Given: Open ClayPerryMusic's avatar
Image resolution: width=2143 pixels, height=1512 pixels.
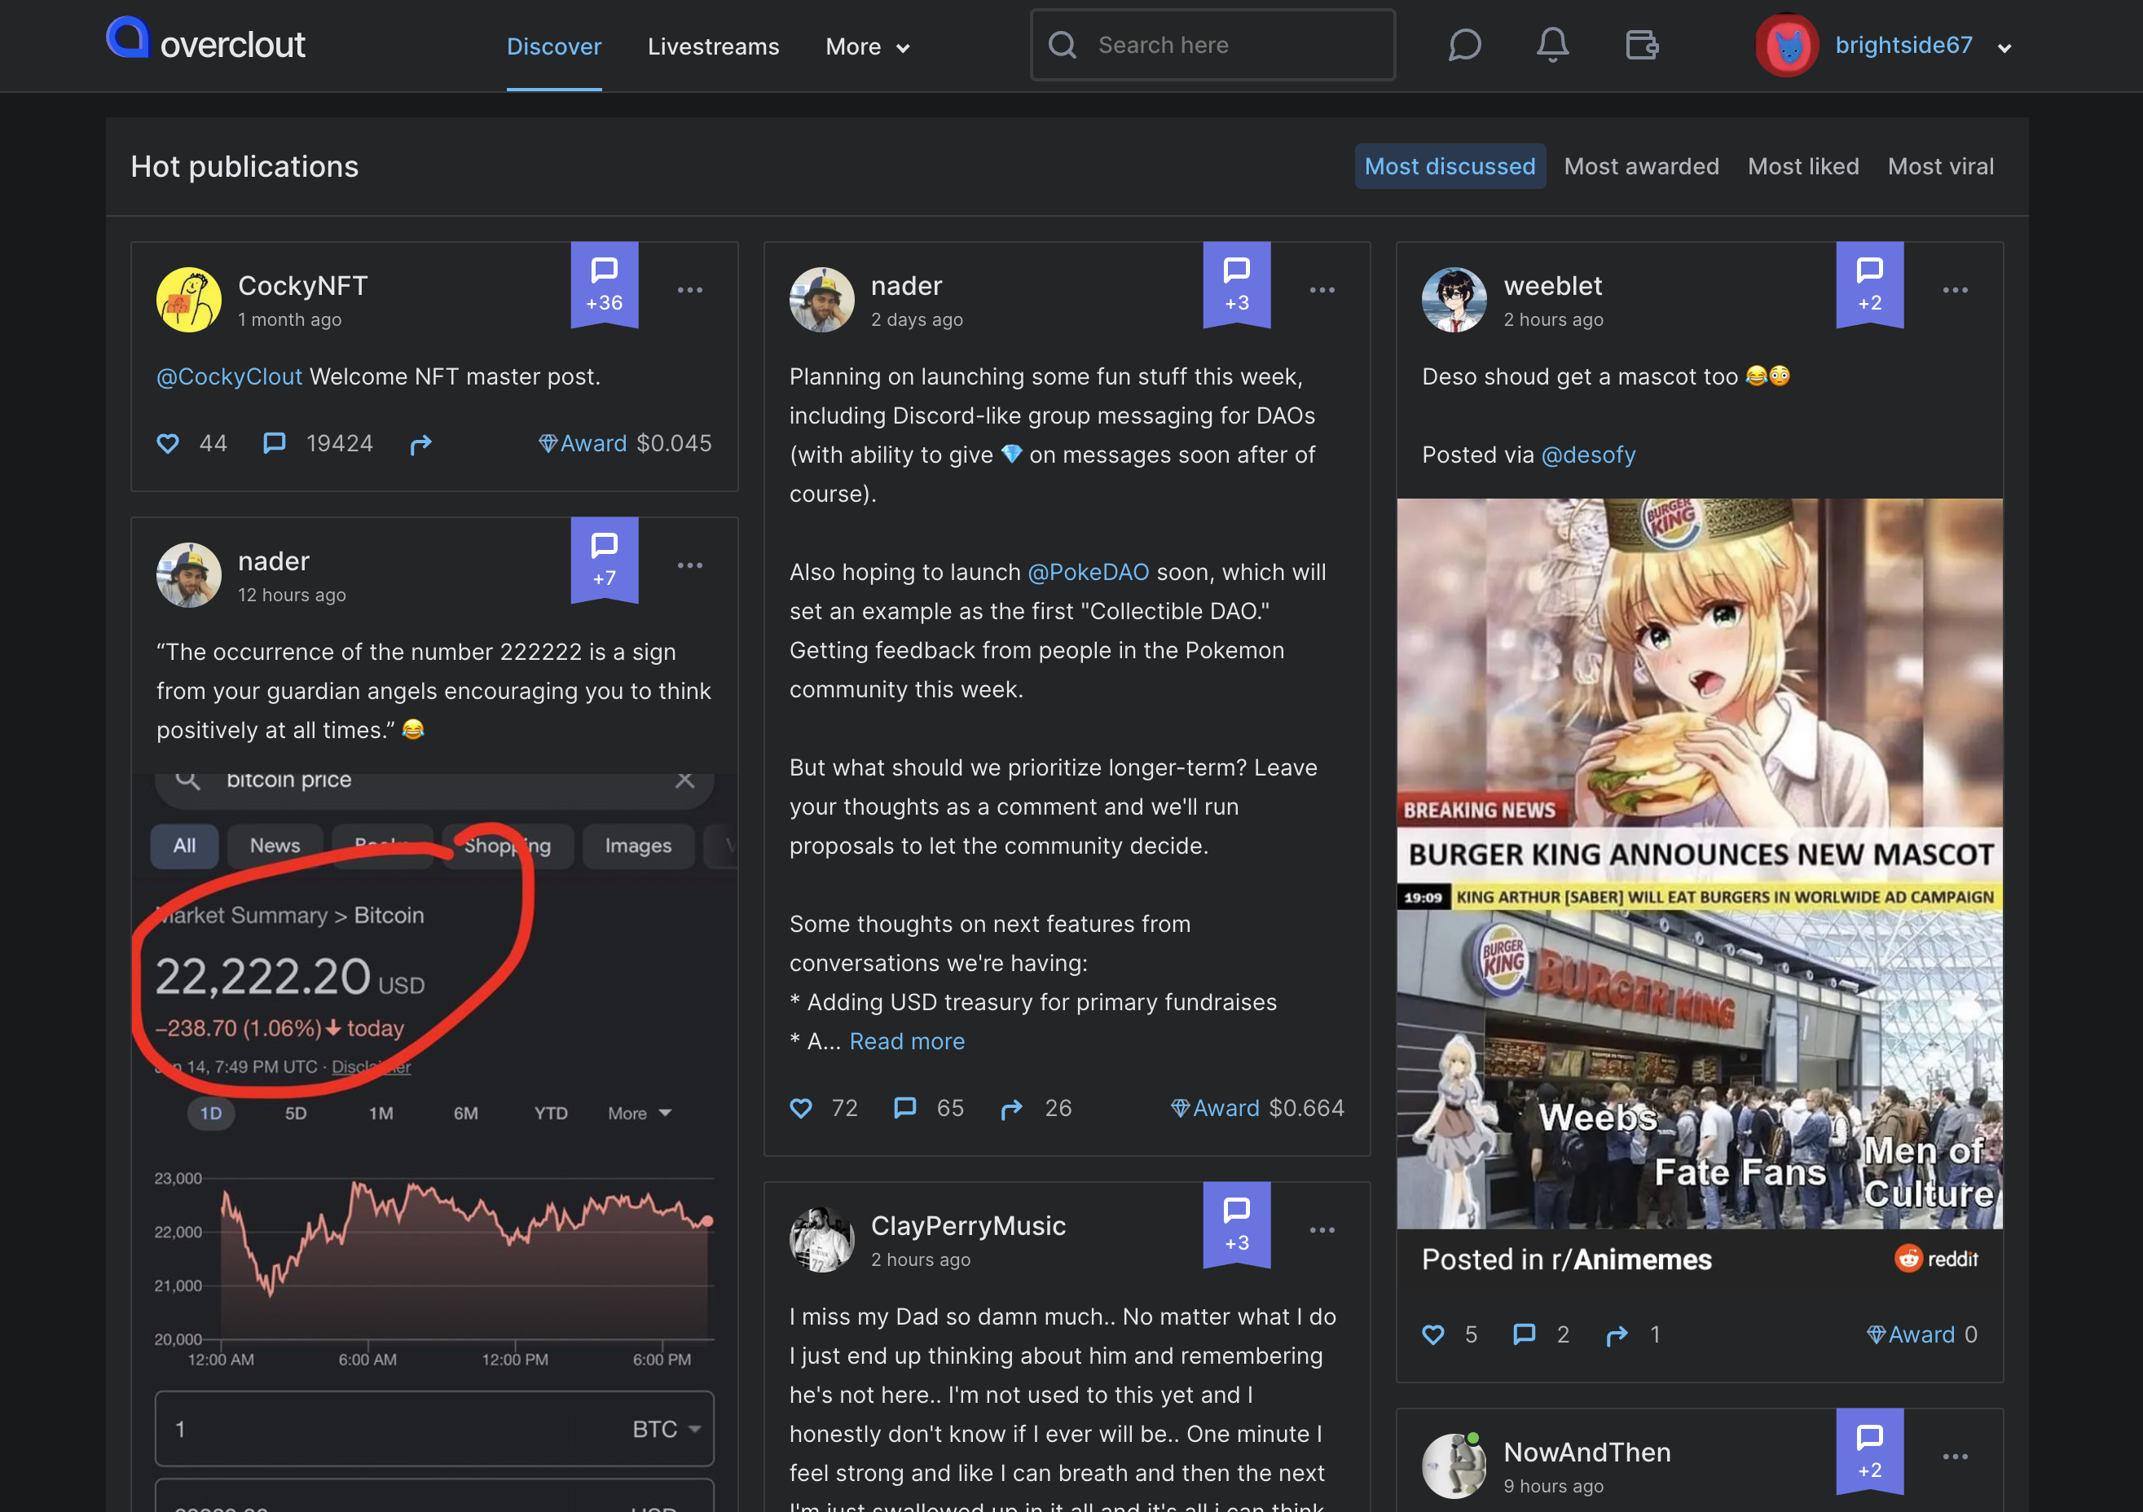Looking at the screenshot, I should pyautogui.click(x=821, y=1239).
